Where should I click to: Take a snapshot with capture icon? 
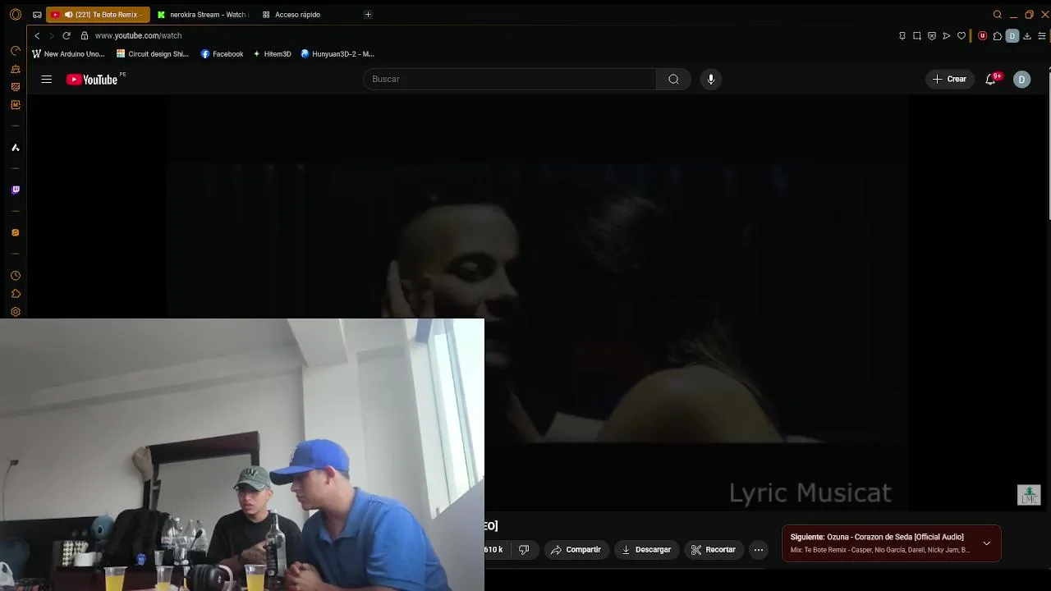click(917, 36)
